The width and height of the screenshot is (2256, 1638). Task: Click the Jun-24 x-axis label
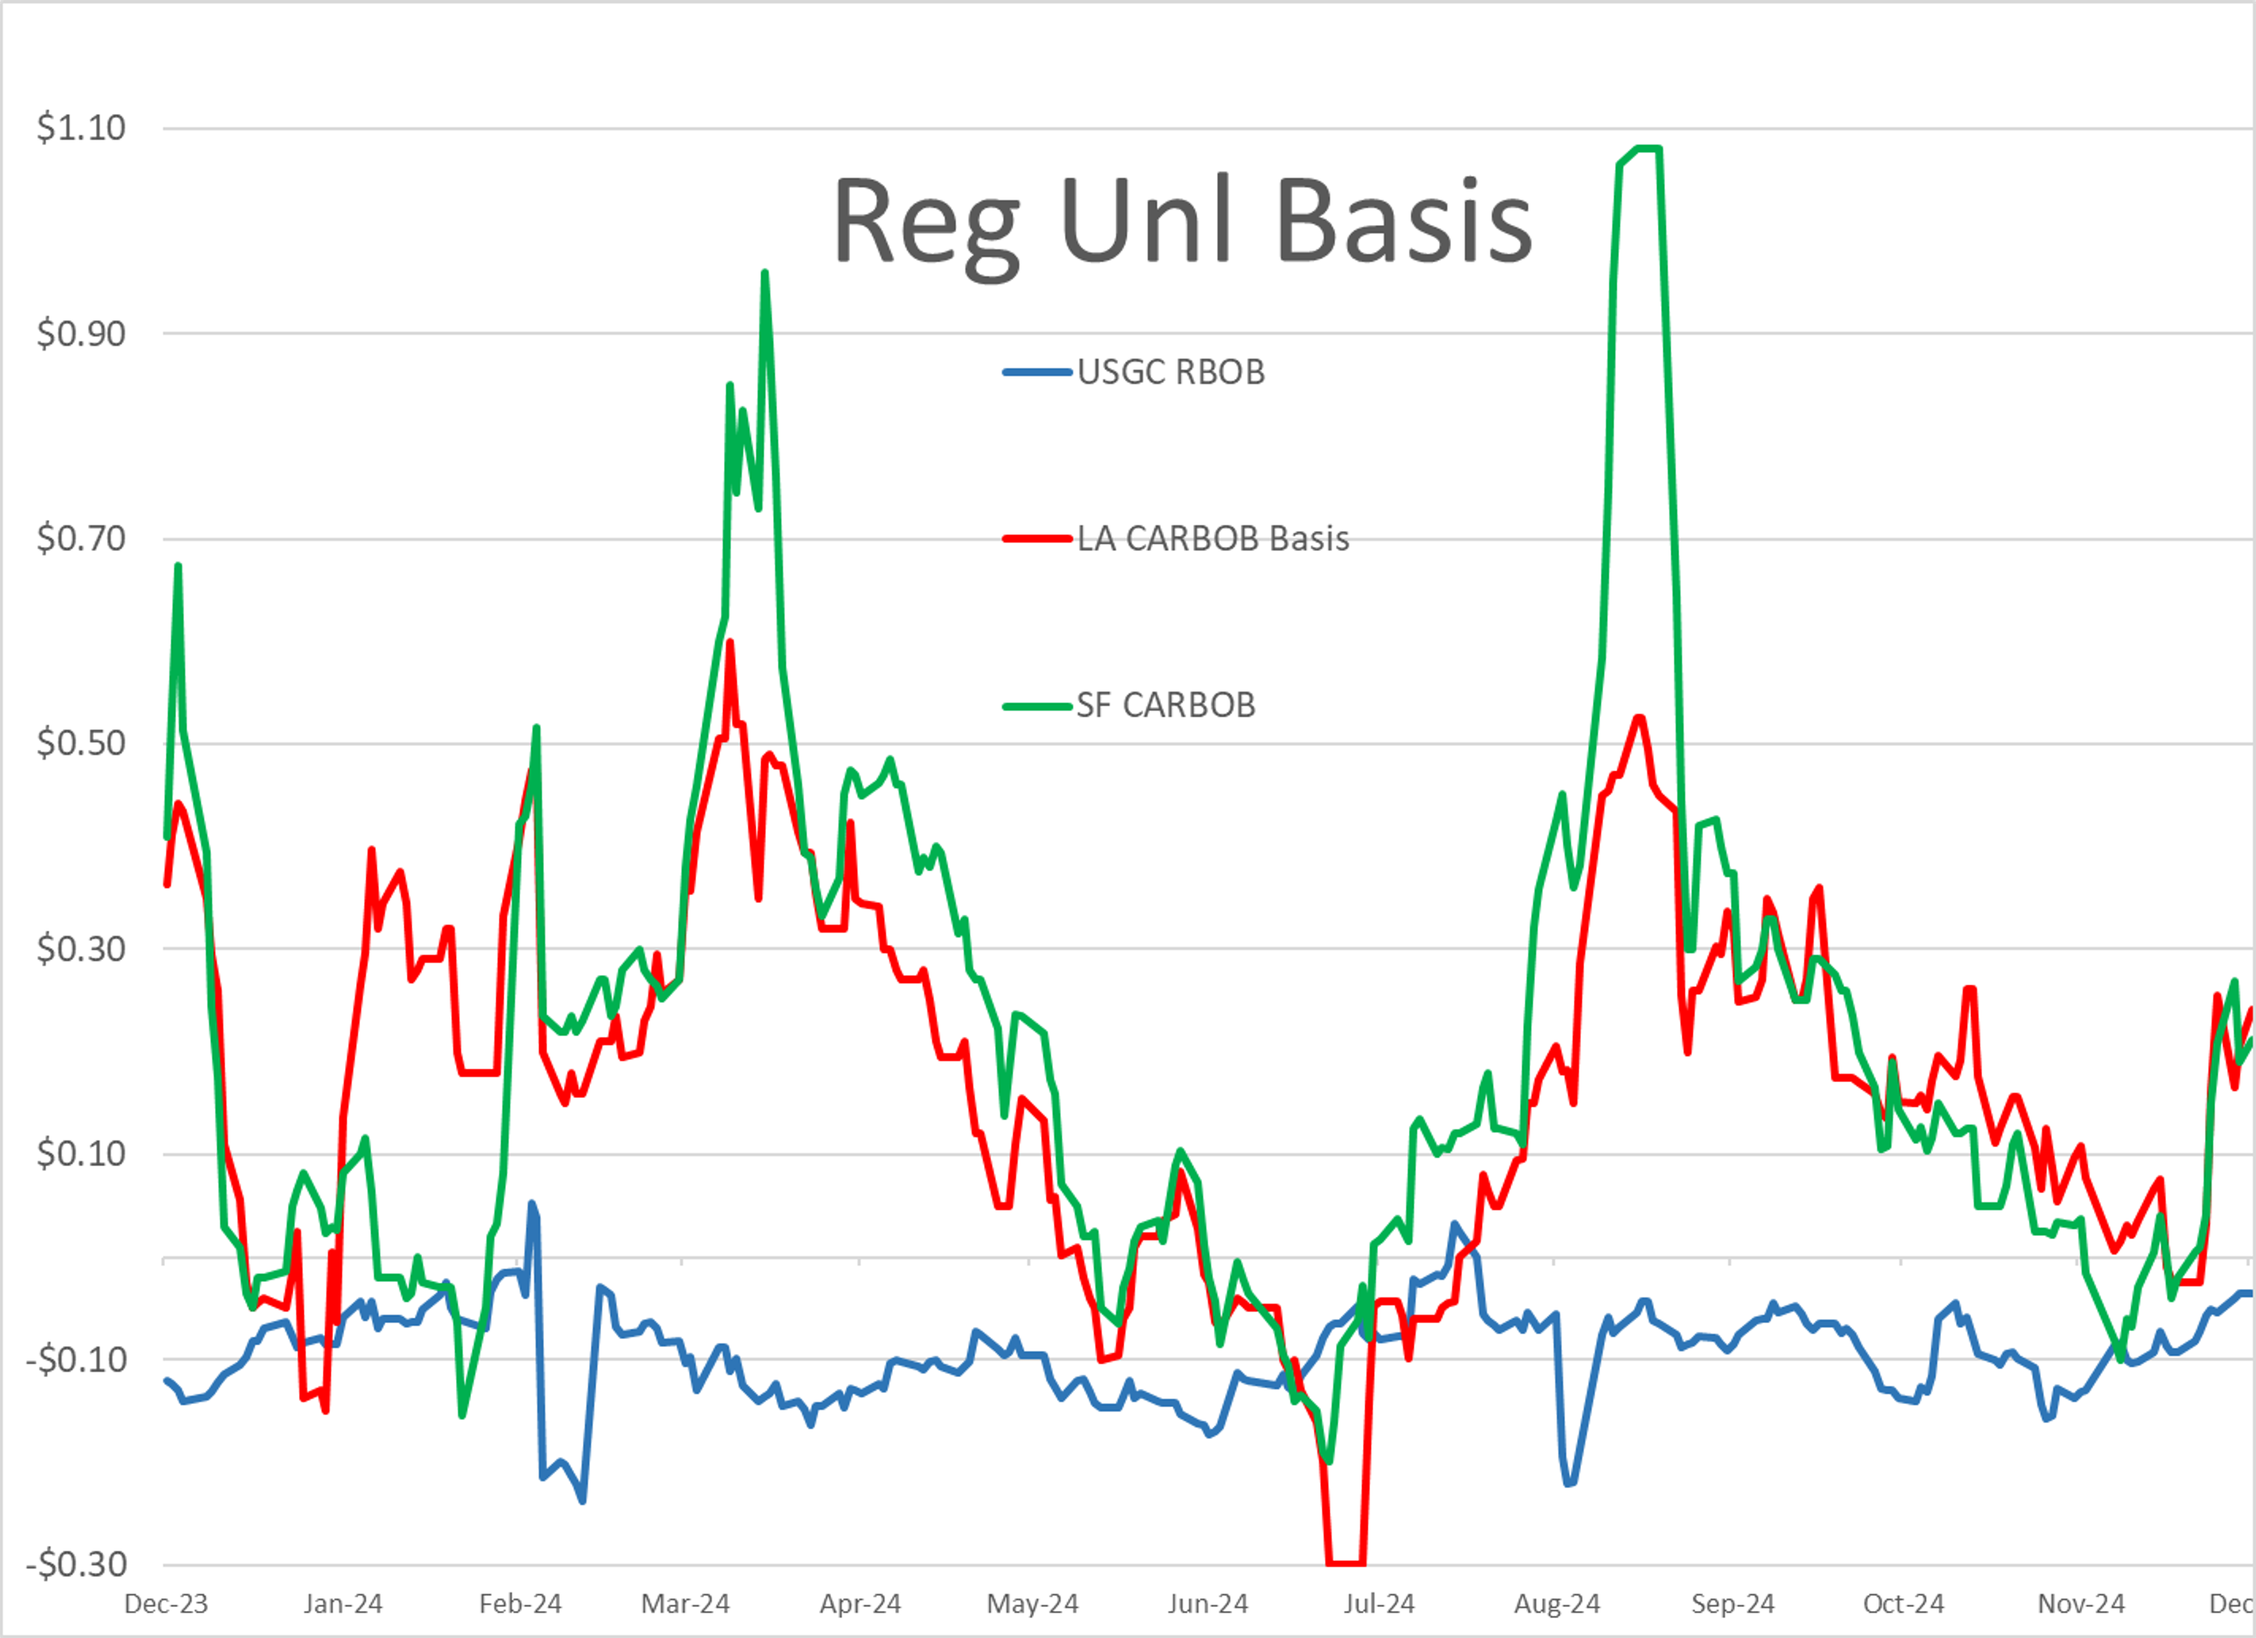pos(1207,1604)
